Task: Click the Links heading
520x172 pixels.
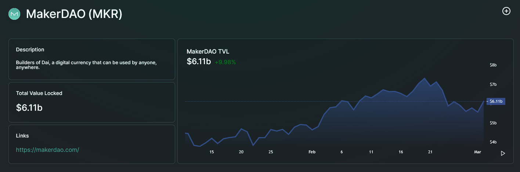Action: pos(22,136)
